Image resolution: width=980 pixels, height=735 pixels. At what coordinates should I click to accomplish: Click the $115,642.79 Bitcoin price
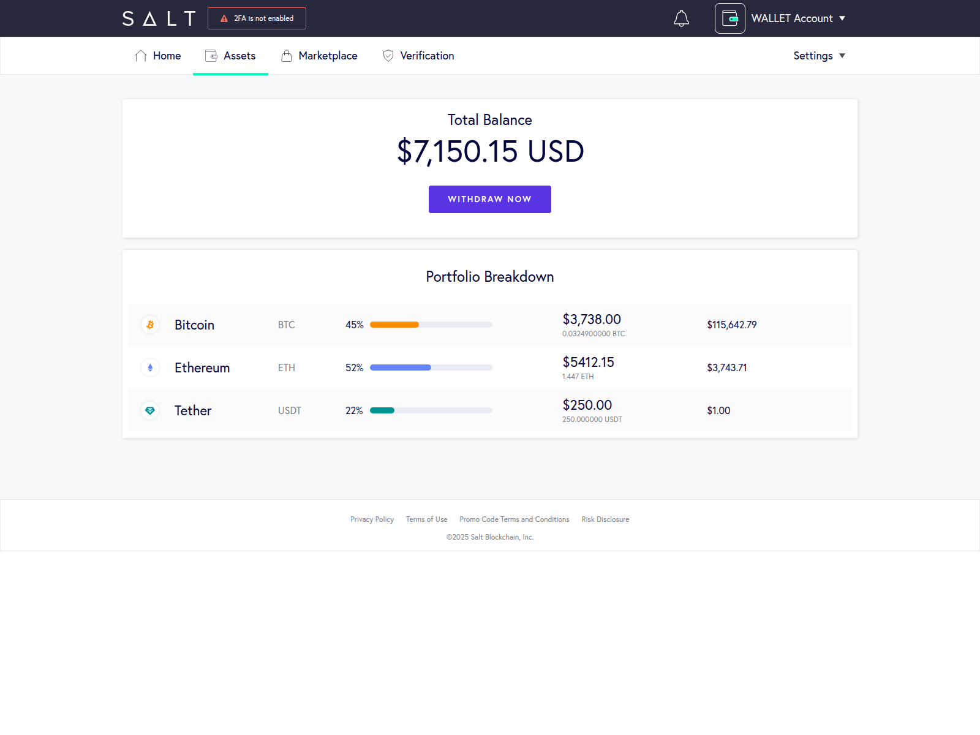(x=732, y=325)
